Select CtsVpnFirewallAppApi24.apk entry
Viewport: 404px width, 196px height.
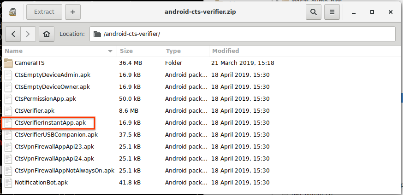54,158
